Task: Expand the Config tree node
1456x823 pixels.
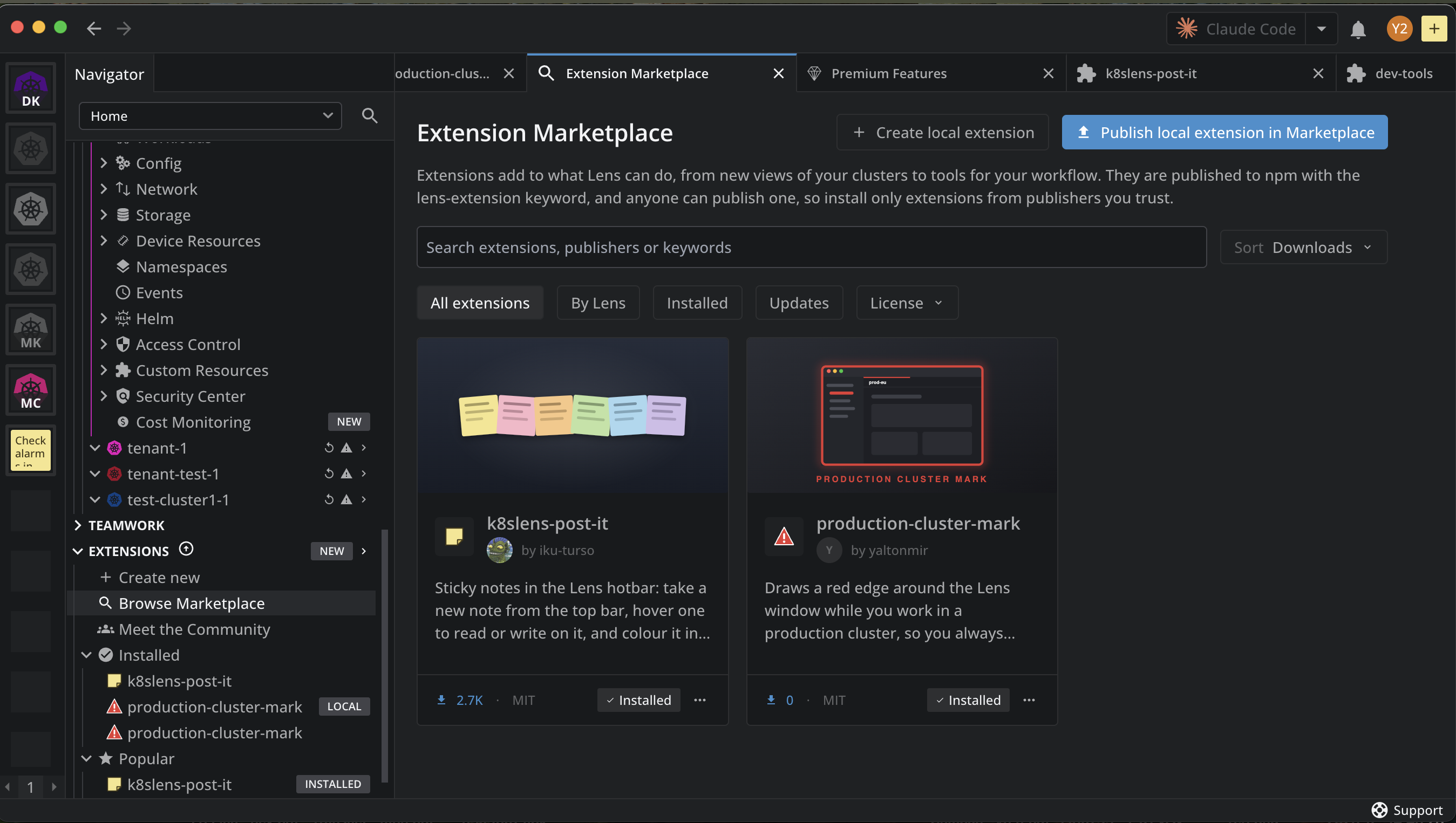Action: [104, 163]
